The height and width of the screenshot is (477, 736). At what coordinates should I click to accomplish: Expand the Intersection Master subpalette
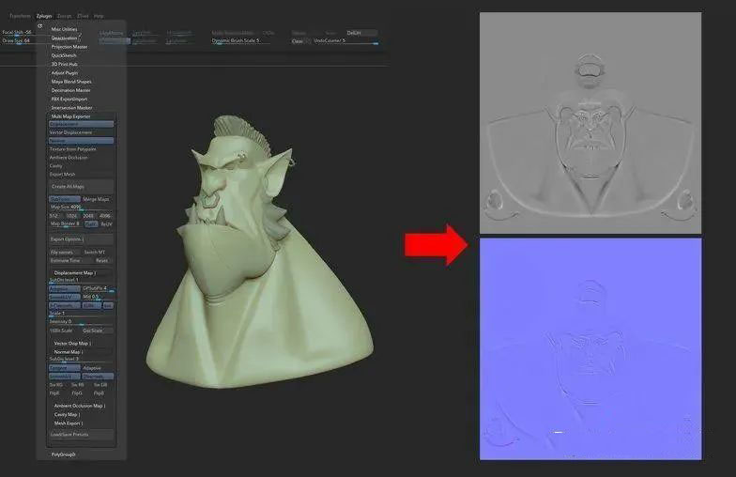71,107
